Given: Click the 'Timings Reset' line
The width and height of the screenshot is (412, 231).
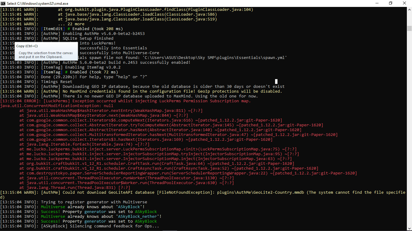Looking at the screenshot, I should pyautogui.click(x=36, y=82).
